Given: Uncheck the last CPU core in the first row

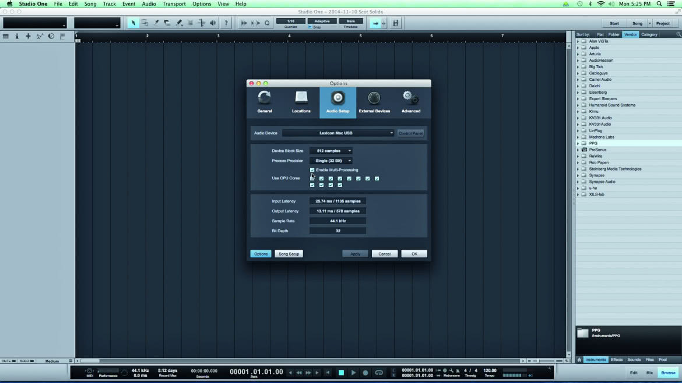Looking at the screenshot, I should pyautogui.click(x=377, y=179).
